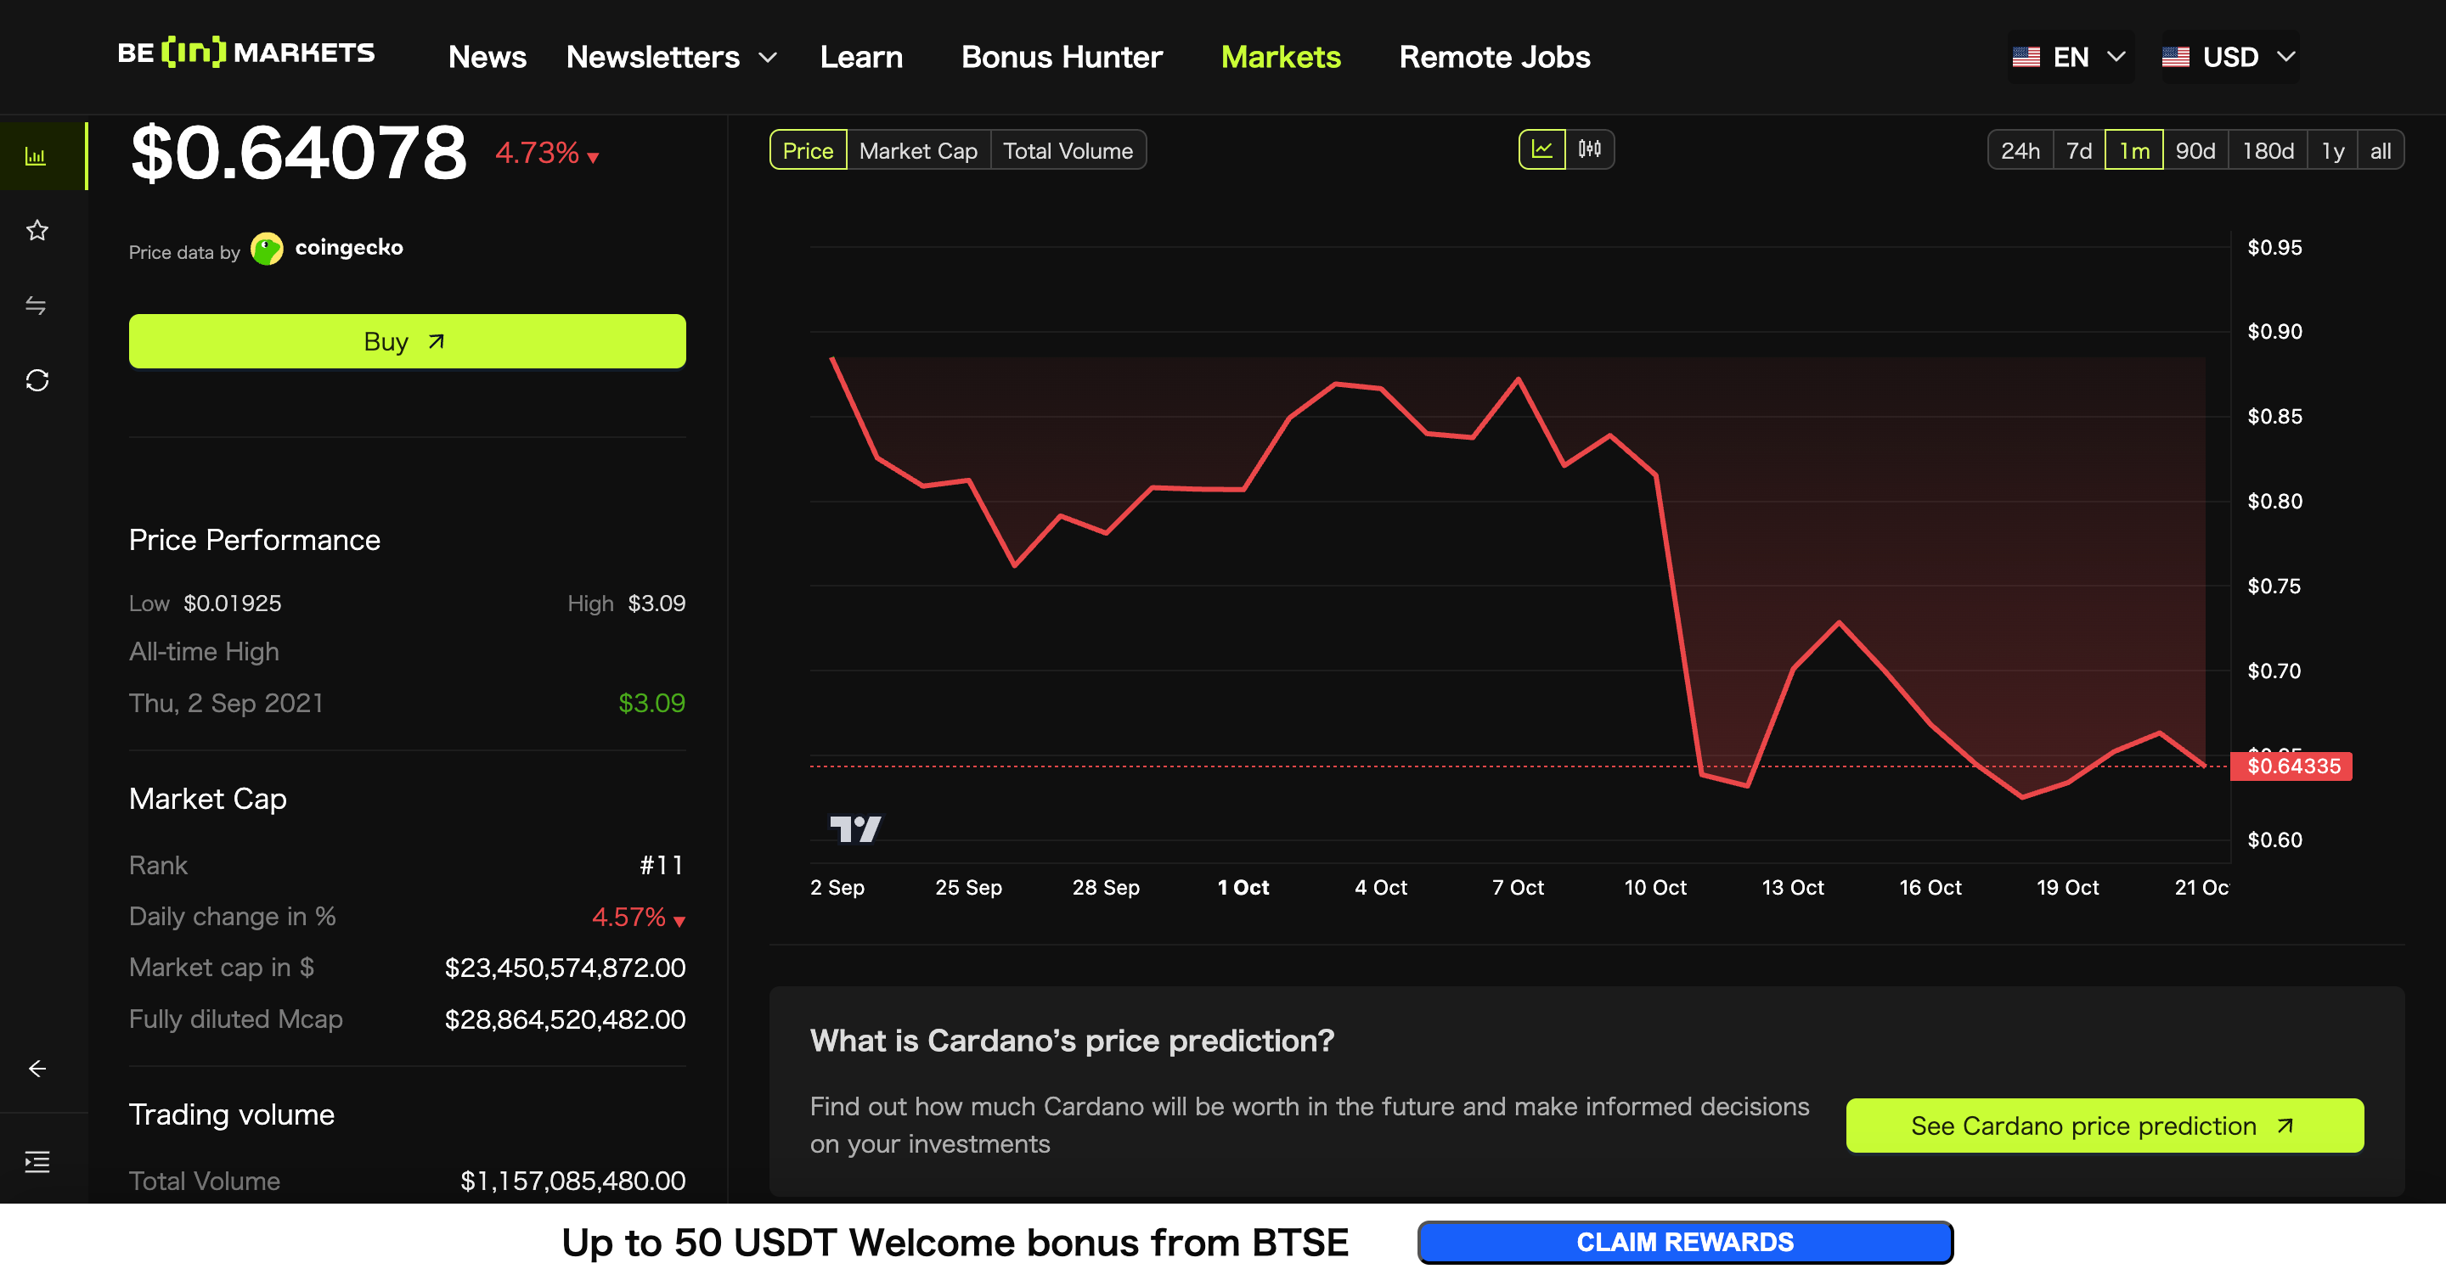
Task: Click the swap arrows sidebar icon
Action: 36,306
